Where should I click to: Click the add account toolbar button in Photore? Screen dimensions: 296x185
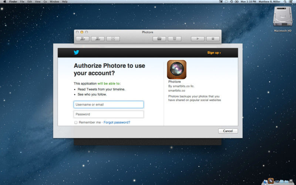pyautogui.click(x=83, y=39)
